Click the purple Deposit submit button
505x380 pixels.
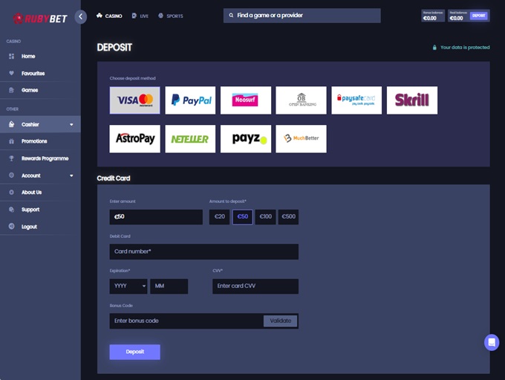[x=134, y=352]
